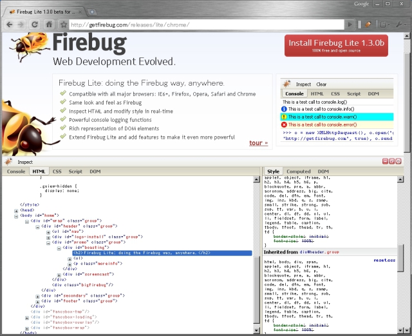Expand the head node
Image resolution: width=412 pixels, height=336 pixels.
(16, 211)
